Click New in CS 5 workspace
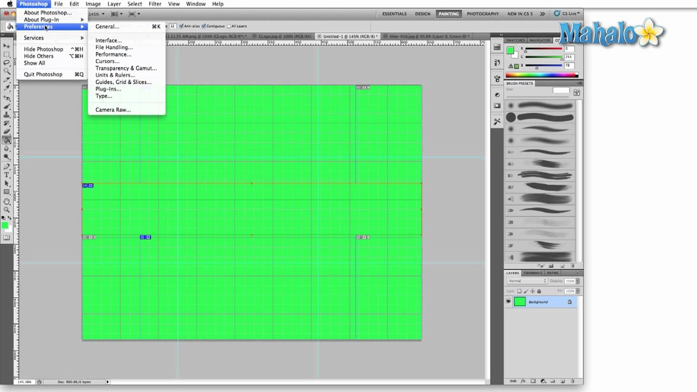Image resolution: width=697 pixels, height=392 pixels. pyautogui.click(x=519, y=14)
